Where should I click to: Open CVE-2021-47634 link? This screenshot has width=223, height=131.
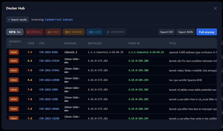(49, 61)
